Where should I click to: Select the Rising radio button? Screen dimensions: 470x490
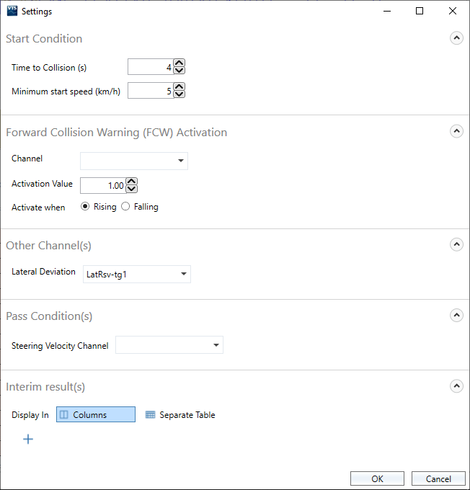coord(85,207)
